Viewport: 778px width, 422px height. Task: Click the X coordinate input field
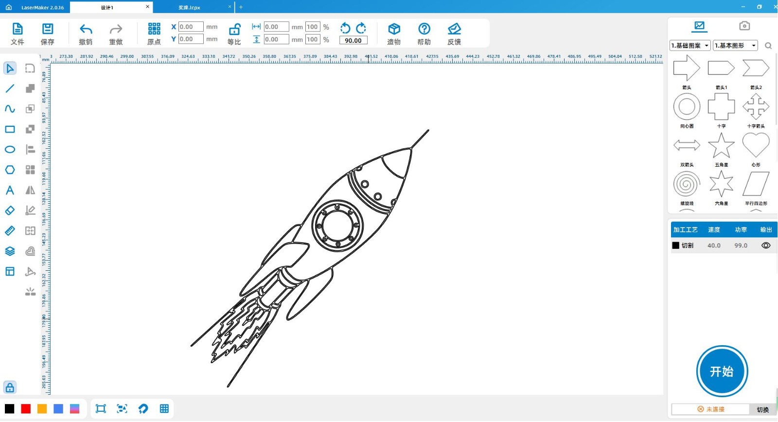[x=191, y=27]
